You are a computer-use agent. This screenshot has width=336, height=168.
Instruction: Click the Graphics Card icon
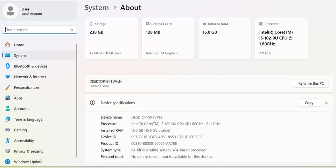click(148, 24)
